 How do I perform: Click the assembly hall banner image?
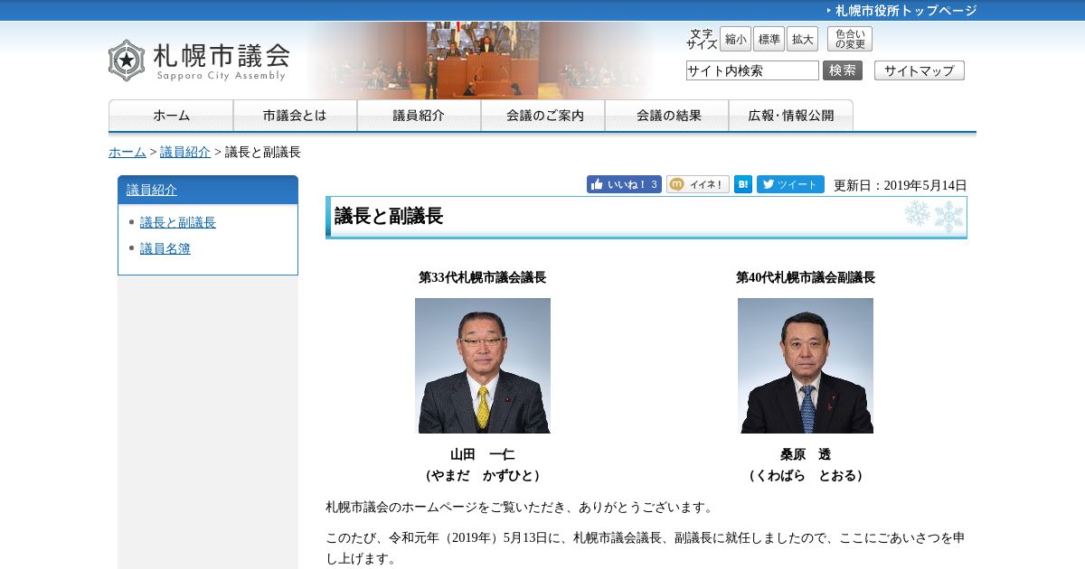(x=482, y=61)
